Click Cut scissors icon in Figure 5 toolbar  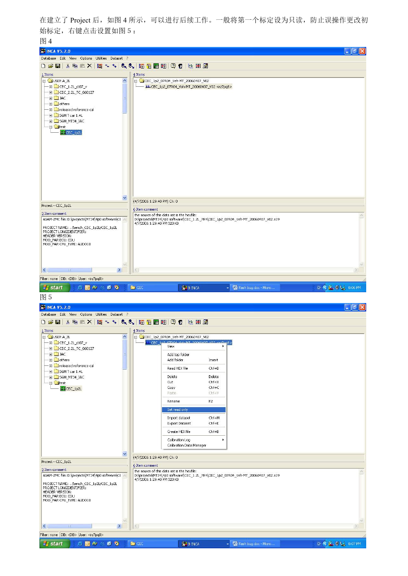pos(68,322)
